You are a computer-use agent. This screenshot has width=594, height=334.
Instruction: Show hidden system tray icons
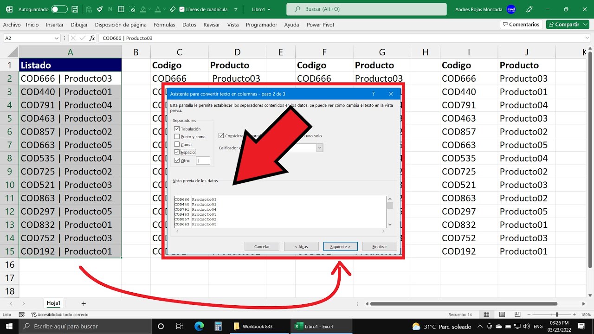(481, 326)
